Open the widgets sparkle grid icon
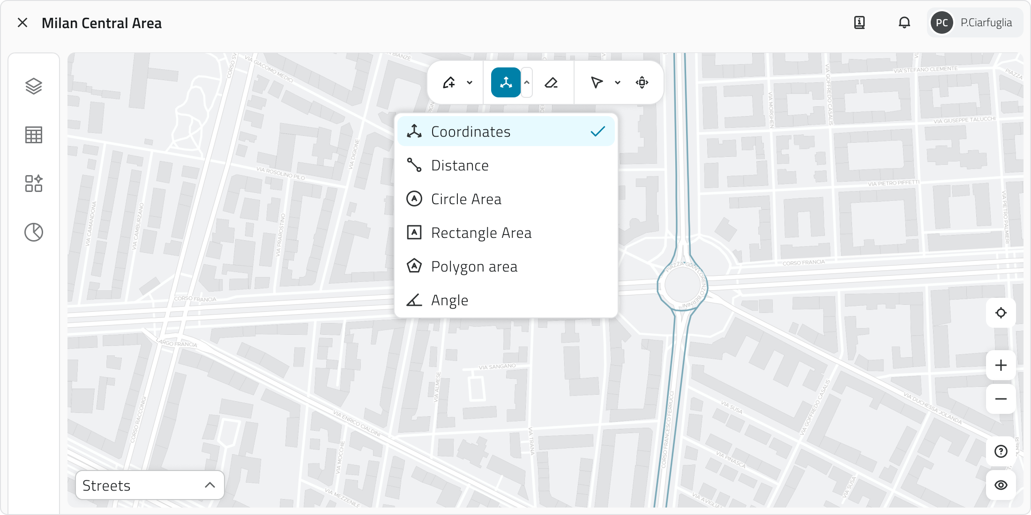 [x=34, y=184]
